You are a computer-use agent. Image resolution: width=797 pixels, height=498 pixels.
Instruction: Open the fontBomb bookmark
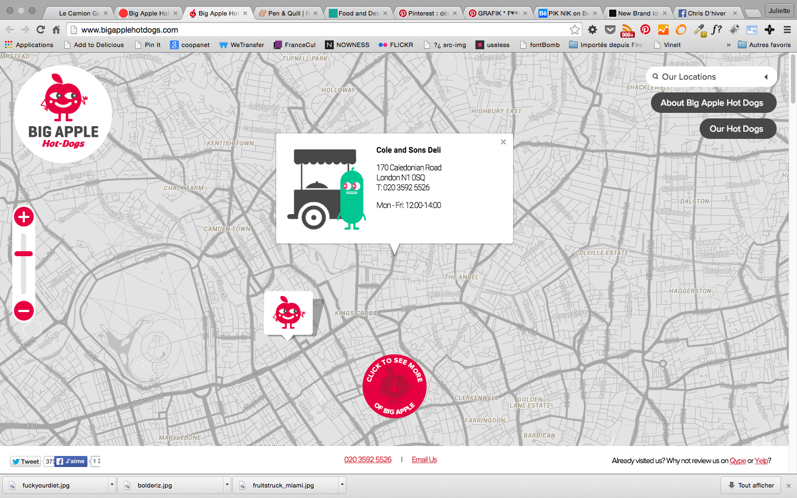point(540,45)
